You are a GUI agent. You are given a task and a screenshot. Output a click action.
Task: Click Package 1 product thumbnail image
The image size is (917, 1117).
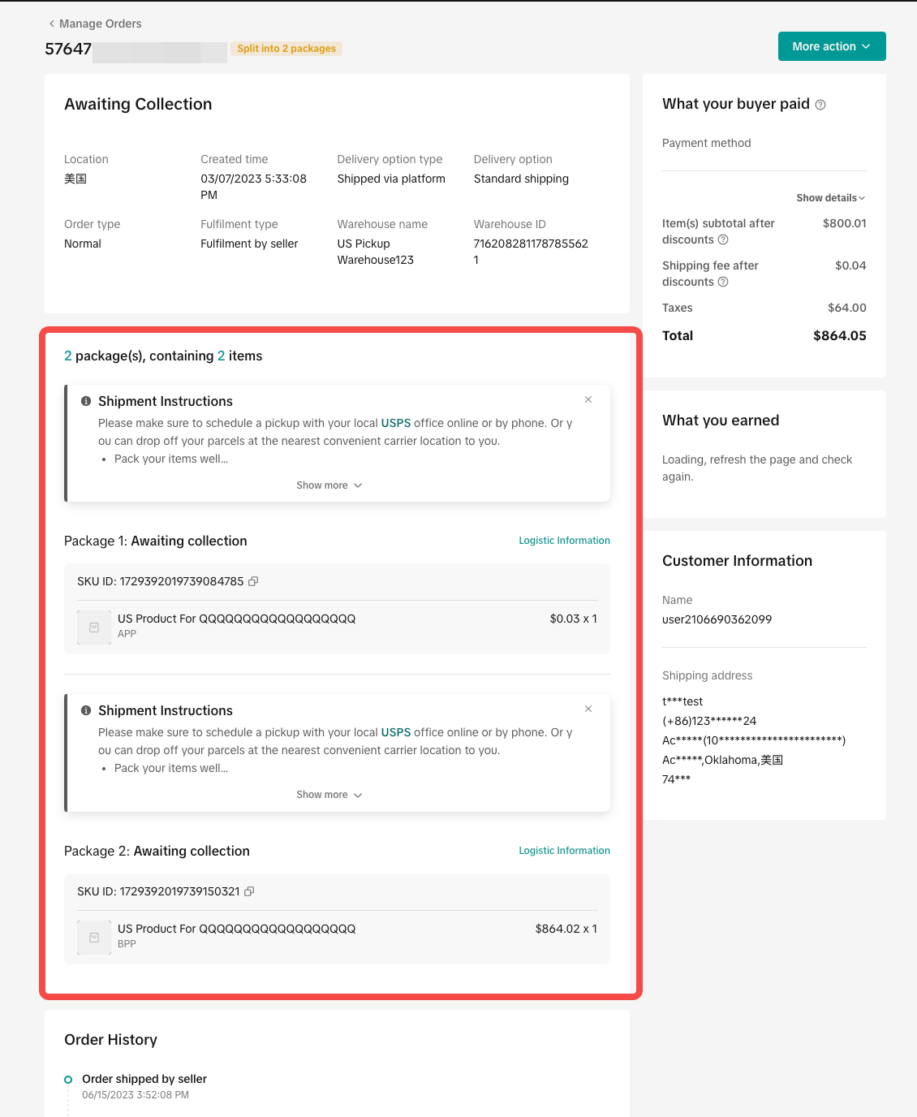[x=94, y=628]
